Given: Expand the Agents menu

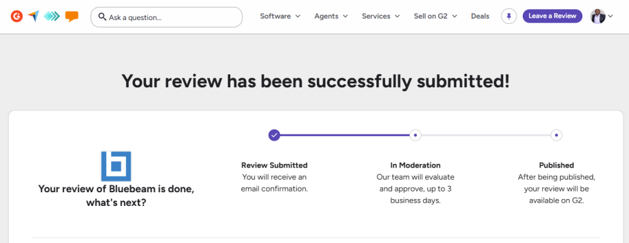Looking at the screenshot, I should (331, 16).
